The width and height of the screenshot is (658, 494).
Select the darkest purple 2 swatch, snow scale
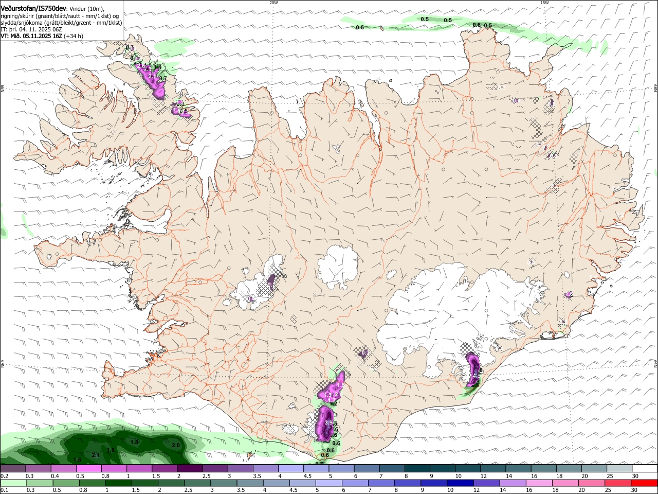pyautogui.click(x=189, y=469)
